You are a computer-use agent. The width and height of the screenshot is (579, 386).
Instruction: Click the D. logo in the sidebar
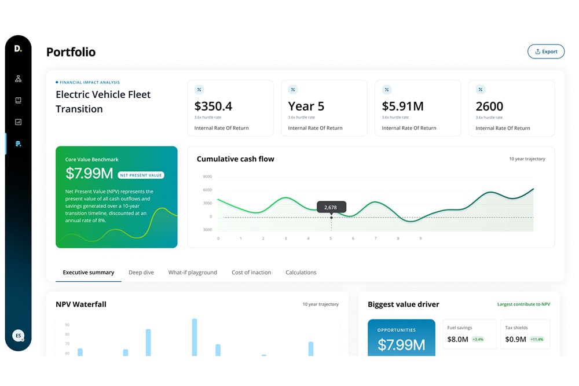tap(18, 49)
